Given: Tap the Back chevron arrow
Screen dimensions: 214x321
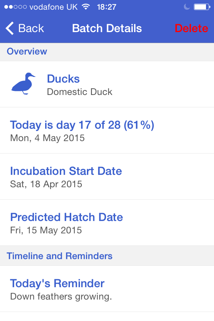Looking at the screenshot, I should [10, 28].
